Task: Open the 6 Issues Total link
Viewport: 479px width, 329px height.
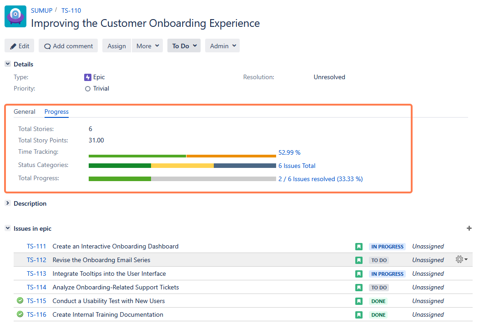Action: (297, 166)
